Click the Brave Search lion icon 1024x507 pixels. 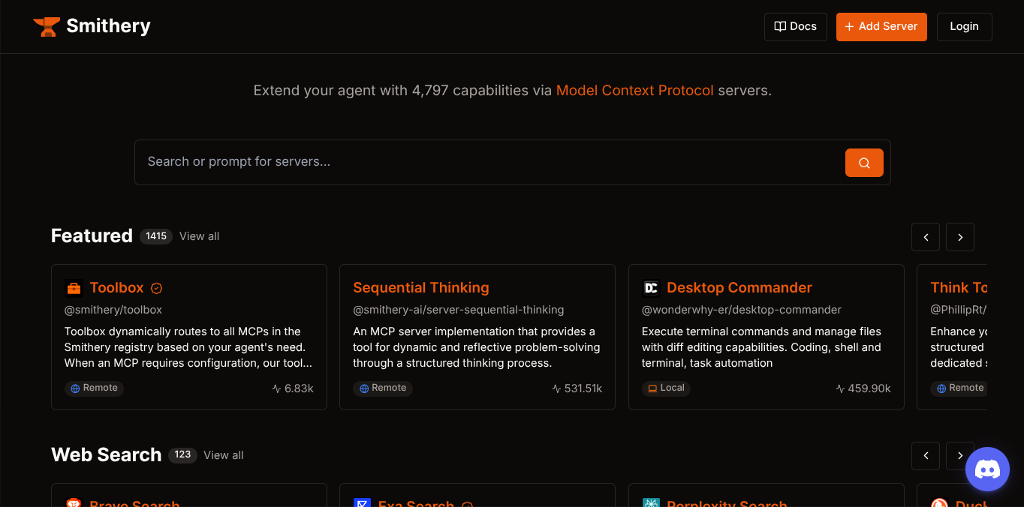74,503
